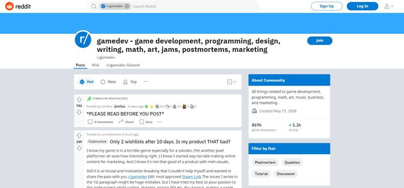
Task: Open the Wiki tab
Action: tap(95, 65)
